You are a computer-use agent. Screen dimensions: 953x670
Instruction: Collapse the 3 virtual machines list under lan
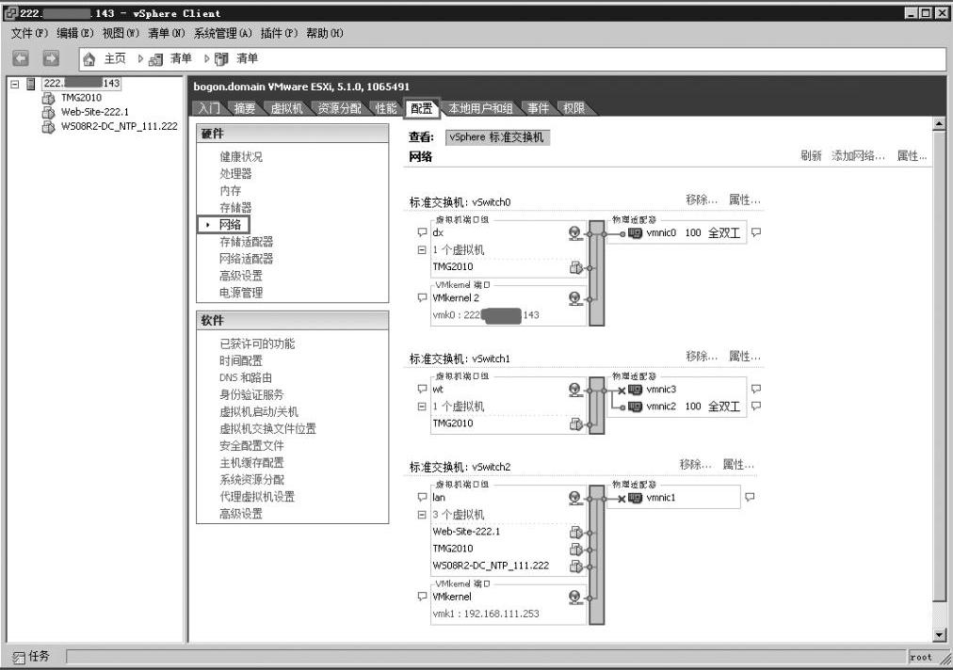click(422, 515)
